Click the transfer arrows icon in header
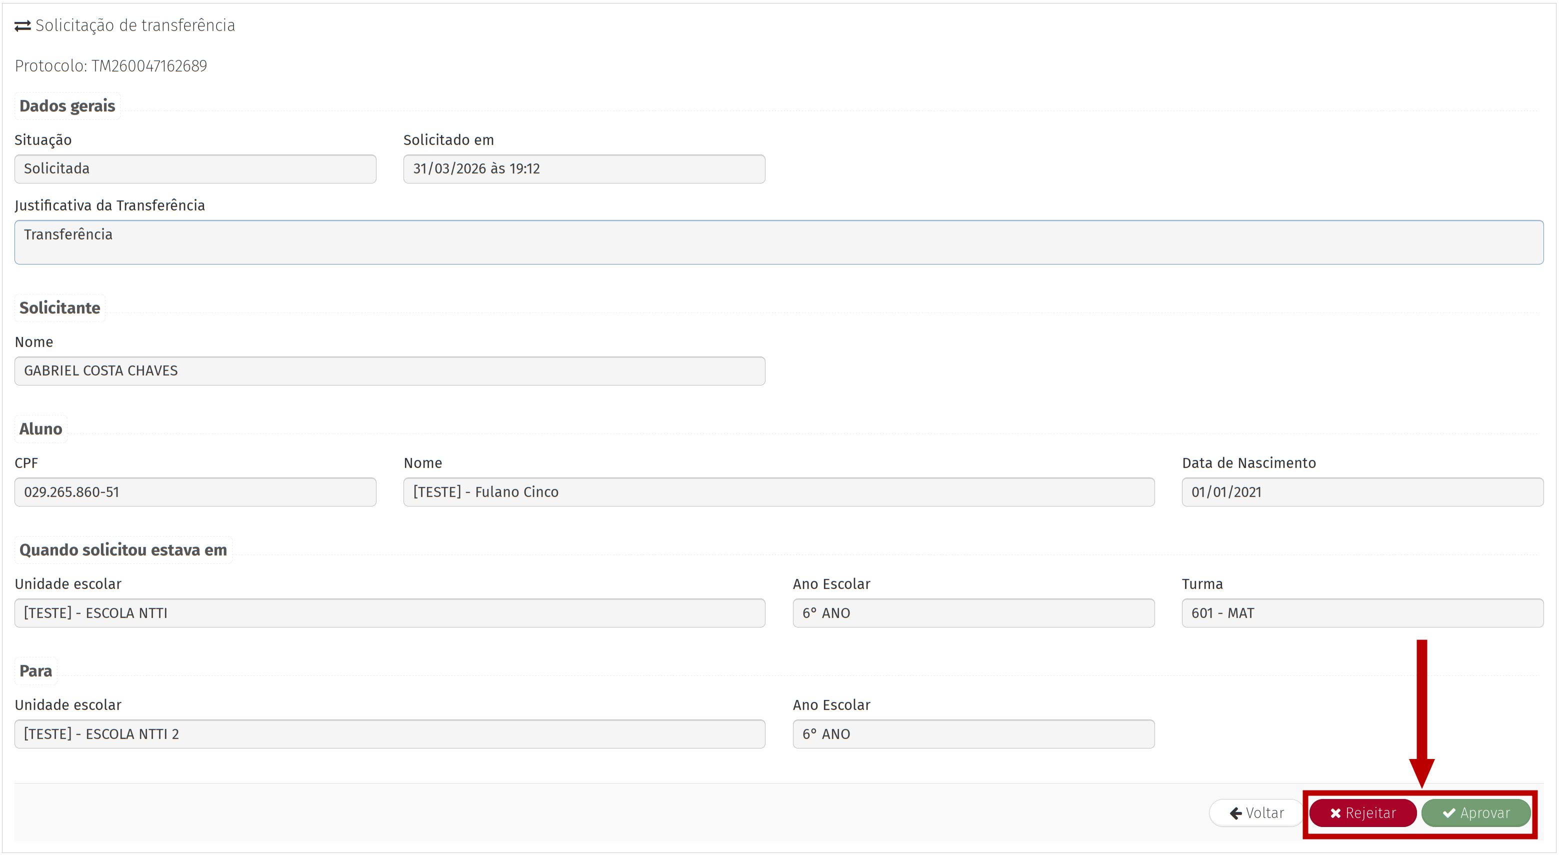Screen dimensions: 1559x855 coord(22,26)
